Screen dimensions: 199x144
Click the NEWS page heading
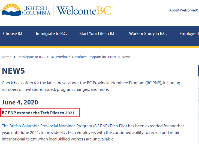[13, 71]
